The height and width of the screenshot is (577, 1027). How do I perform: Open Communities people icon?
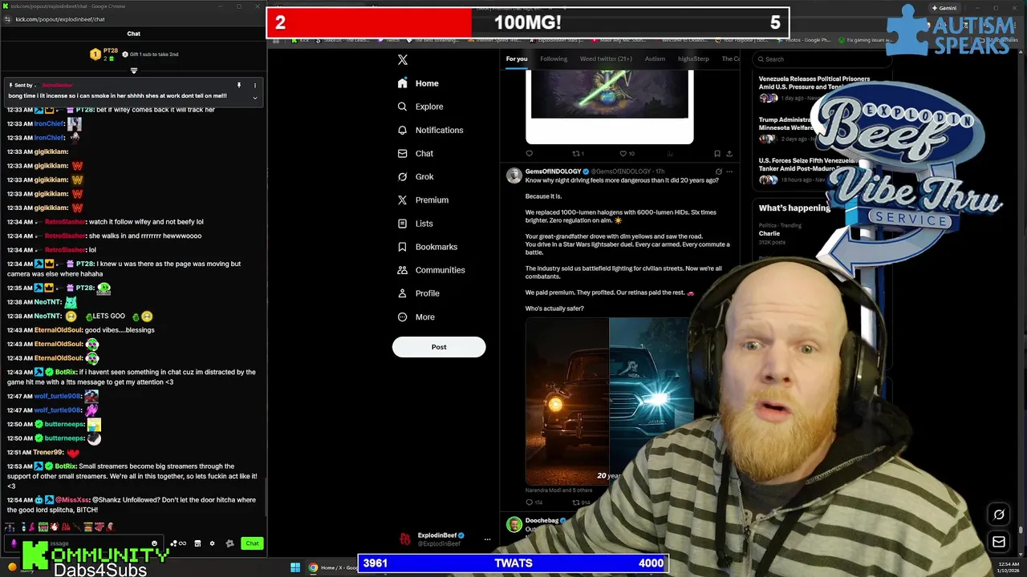pos(403,270)
